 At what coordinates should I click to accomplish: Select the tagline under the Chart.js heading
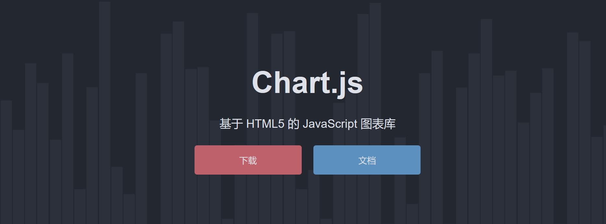coord(307,124)
